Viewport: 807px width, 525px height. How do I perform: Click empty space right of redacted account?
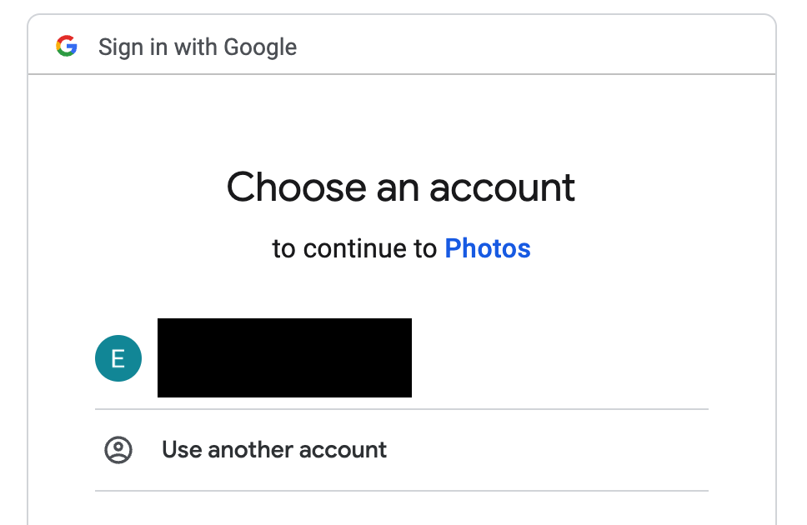560,358
